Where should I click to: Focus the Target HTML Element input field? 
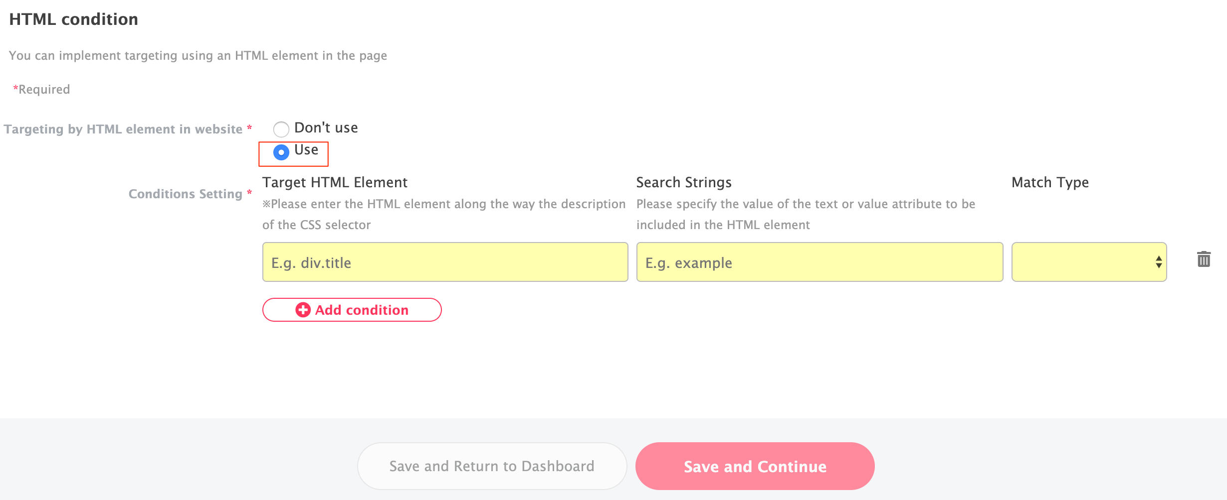445,262
